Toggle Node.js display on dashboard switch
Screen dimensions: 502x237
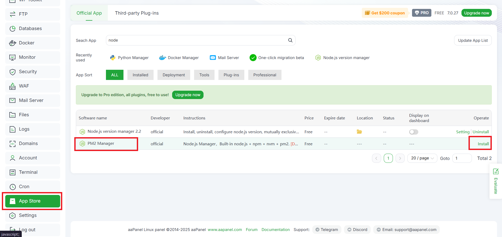tap(414, 132)
